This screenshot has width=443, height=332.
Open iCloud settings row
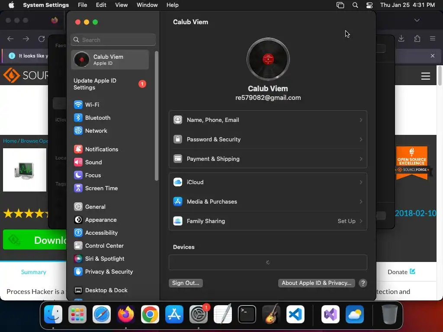pos(268,182)
